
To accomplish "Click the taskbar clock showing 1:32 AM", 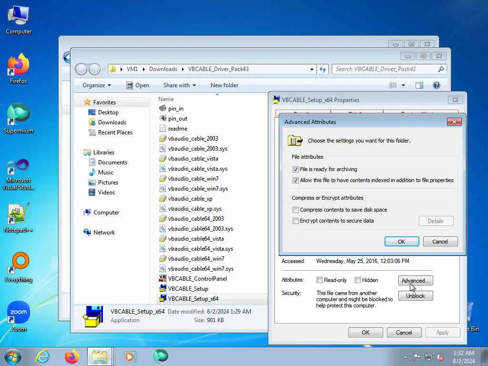I will click(464, 357).
